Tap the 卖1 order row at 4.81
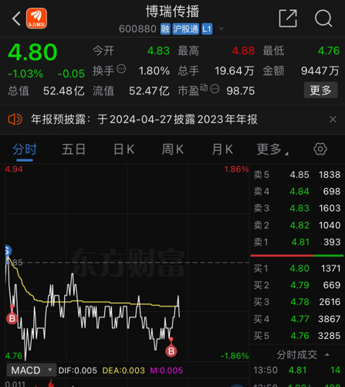The width and height of the screenshot is (345, 387). pos(297,242)
